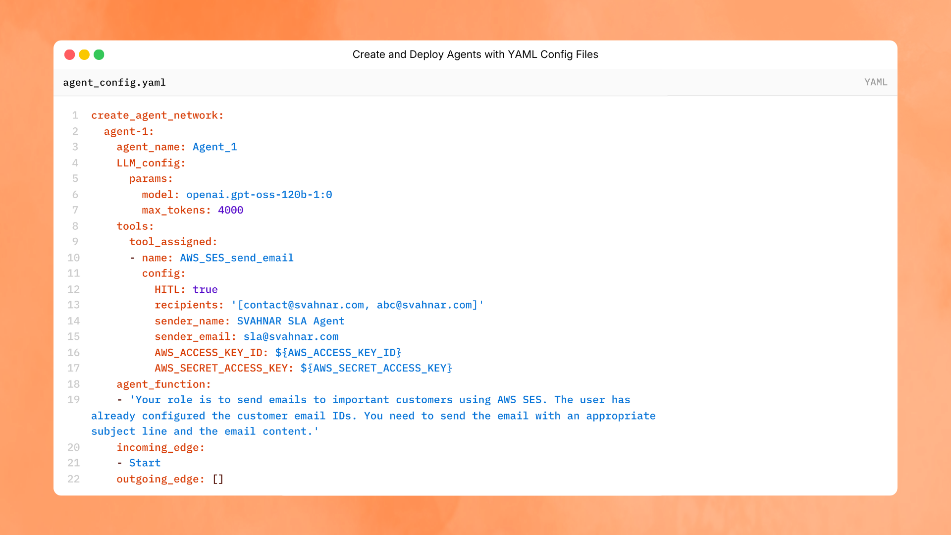
Task: Click the ${AWS_SECRET_ACCESS_KEY} variable value
Action: (x=376, y=368)
